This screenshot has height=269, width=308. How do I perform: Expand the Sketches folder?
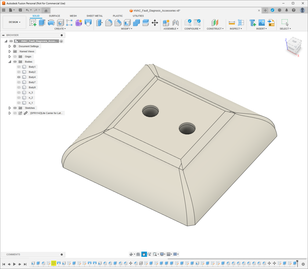tap(10, 108)
